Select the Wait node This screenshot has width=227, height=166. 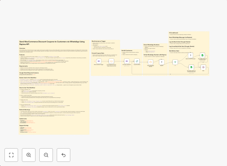pos(203,67)
